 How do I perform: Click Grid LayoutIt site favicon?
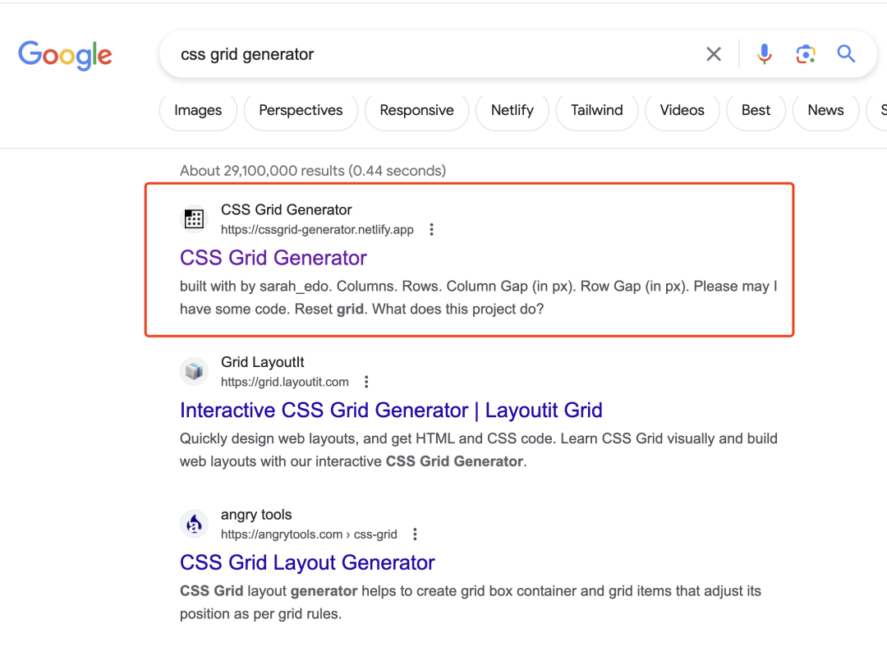194,371
